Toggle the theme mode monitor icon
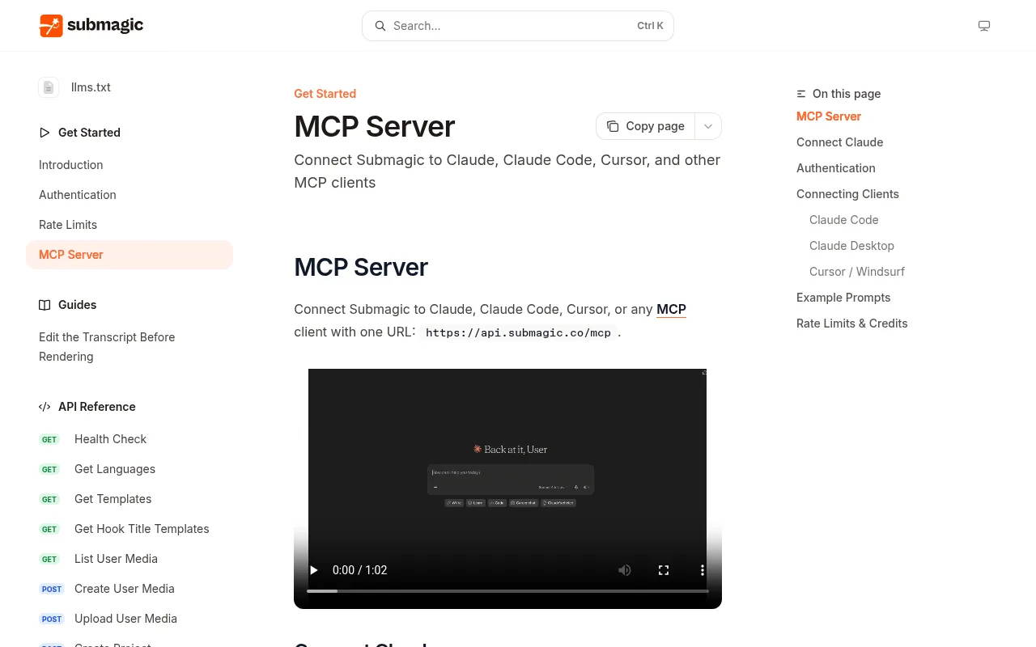This screenshot has width=1036, height=647. [984, 26]
